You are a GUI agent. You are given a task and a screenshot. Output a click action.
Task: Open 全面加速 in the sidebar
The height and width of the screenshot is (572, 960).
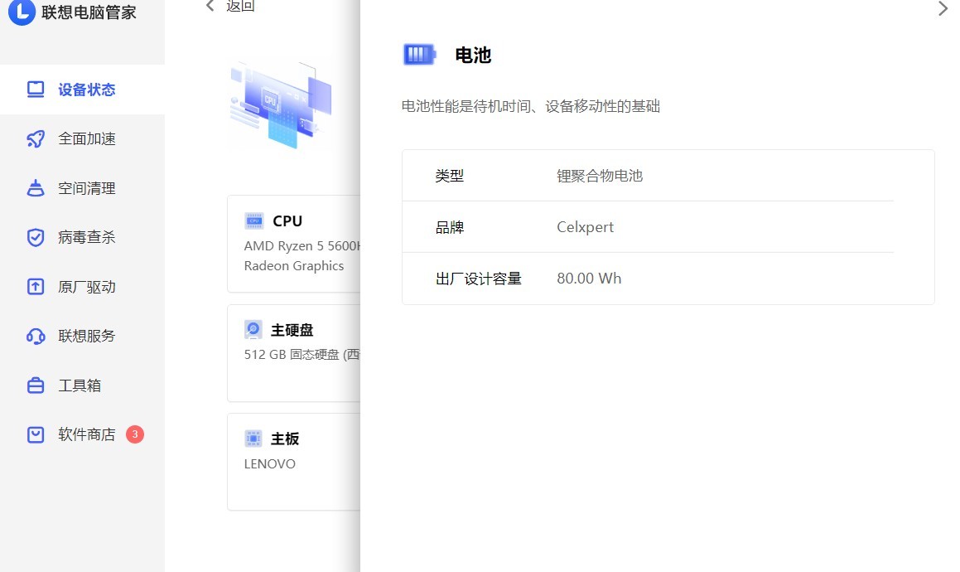82,138
